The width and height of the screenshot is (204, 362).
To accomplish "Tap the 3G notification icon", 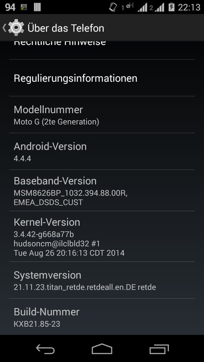I will 24,7.
